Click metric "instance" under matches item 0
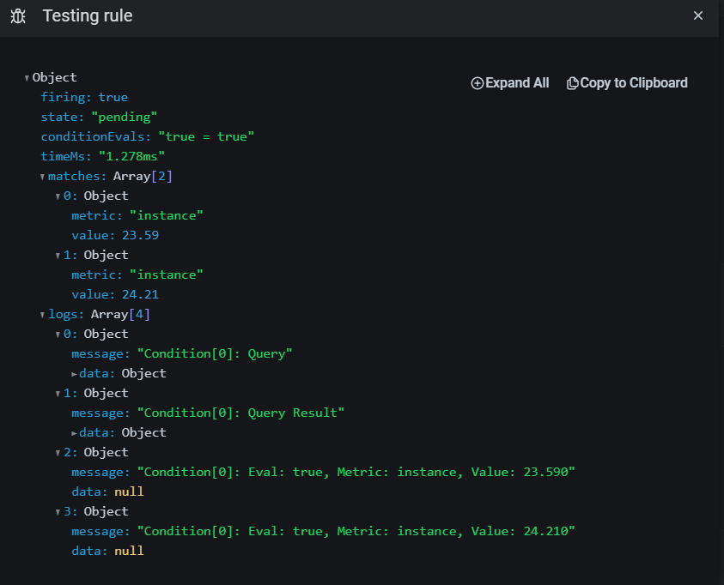The width and height of the screenshot is (724, 585). pos(137,216)
